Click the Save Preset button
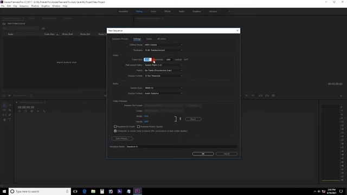Image resolution: width=347 pixels, height=195 pixels. [x=122, y=139]
